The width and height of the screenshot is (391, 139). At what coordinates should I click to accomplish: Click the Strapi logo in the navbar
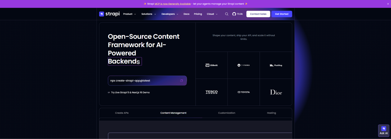pos(109,14)
